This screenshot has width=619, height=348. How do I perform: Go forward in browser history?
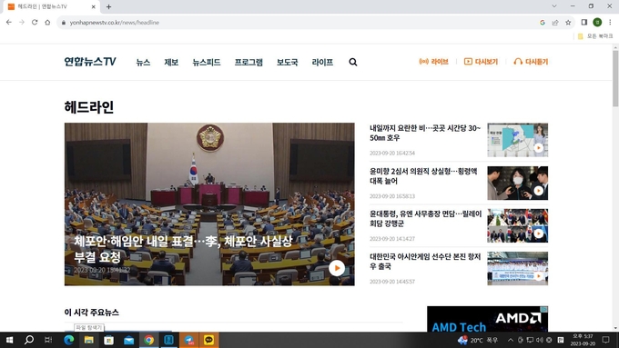point(22,23)
